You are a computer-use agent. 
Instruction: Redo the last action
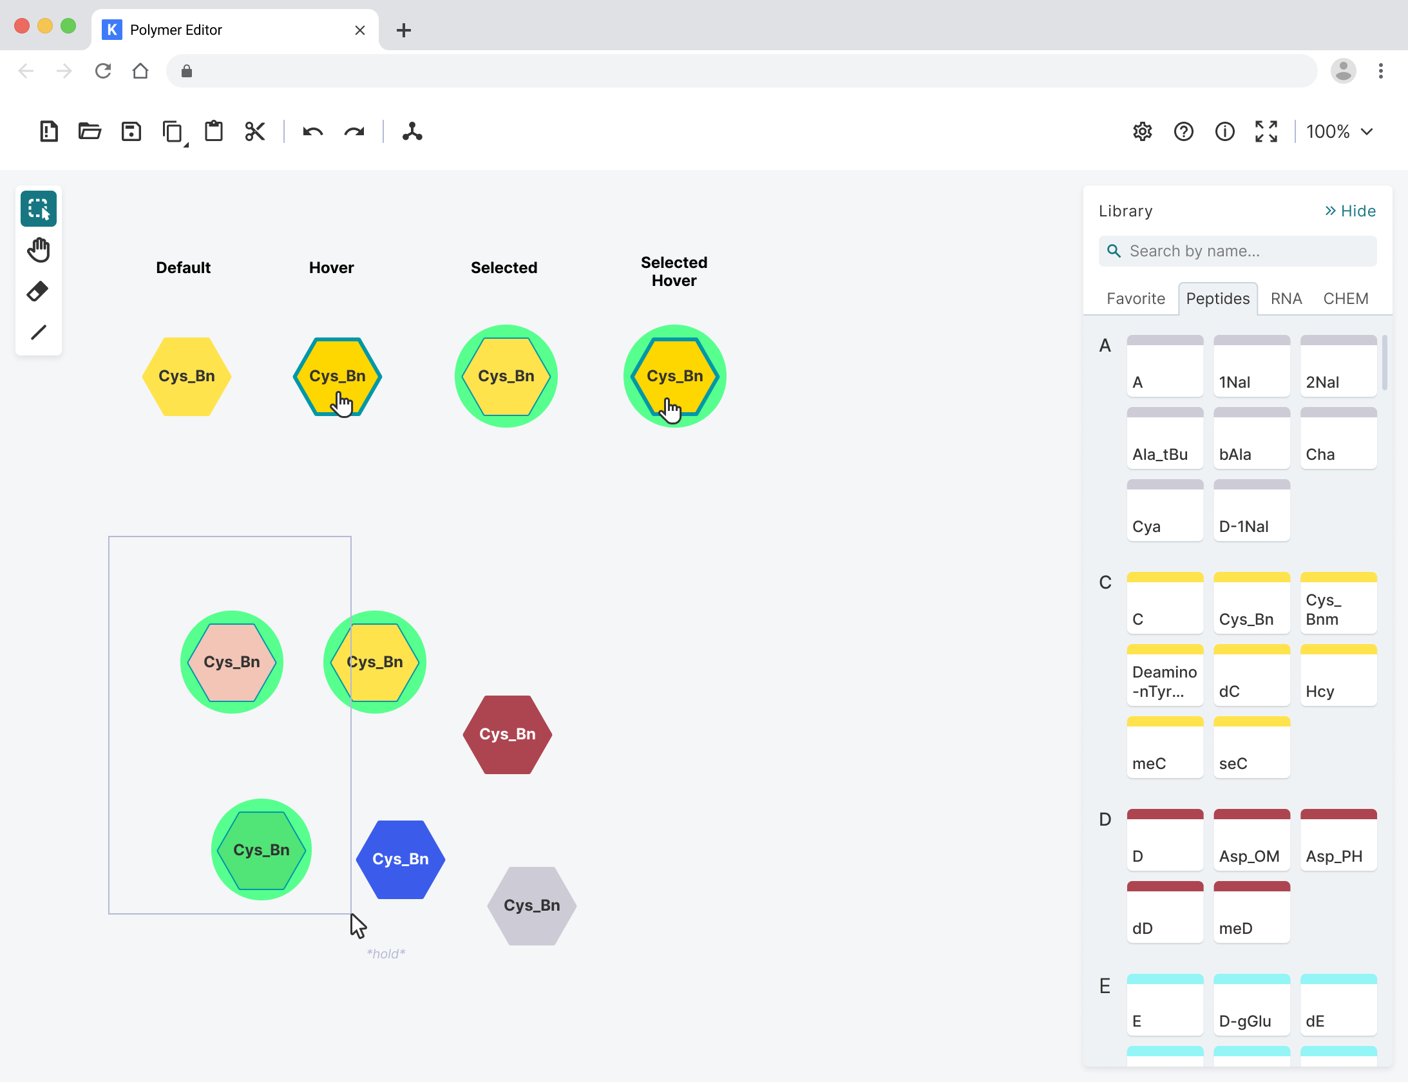[x=354, y=131]
